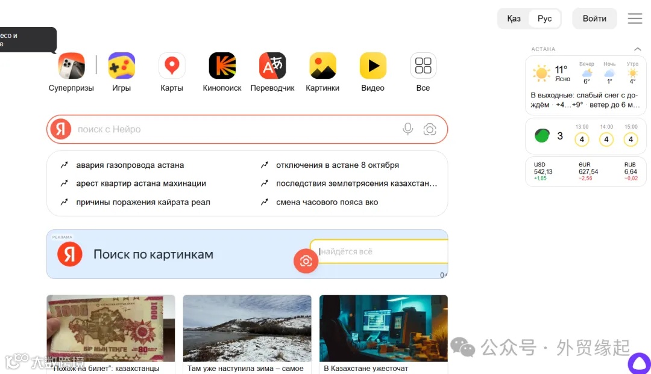Open the weekend forecast text В выходные
651x374 pixels.
pyautogui.click(x=585, y=100)
